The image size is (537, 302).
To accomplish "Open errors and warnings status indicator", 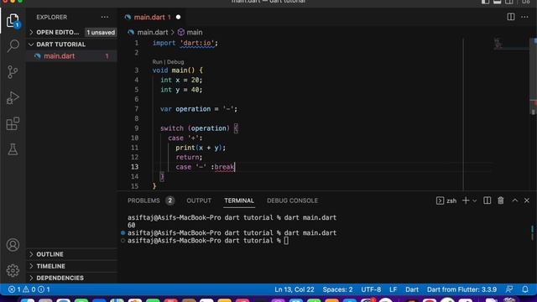I will (x=29, y=289).
